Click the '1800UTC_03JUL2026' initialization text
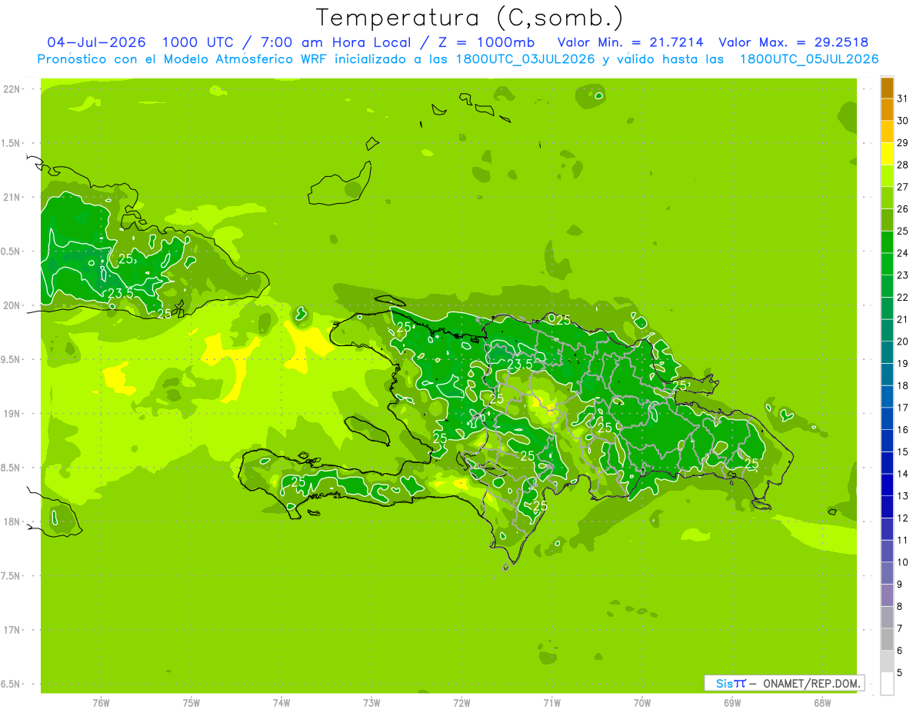This screenshot has height=713, width=923. [525, 59]
